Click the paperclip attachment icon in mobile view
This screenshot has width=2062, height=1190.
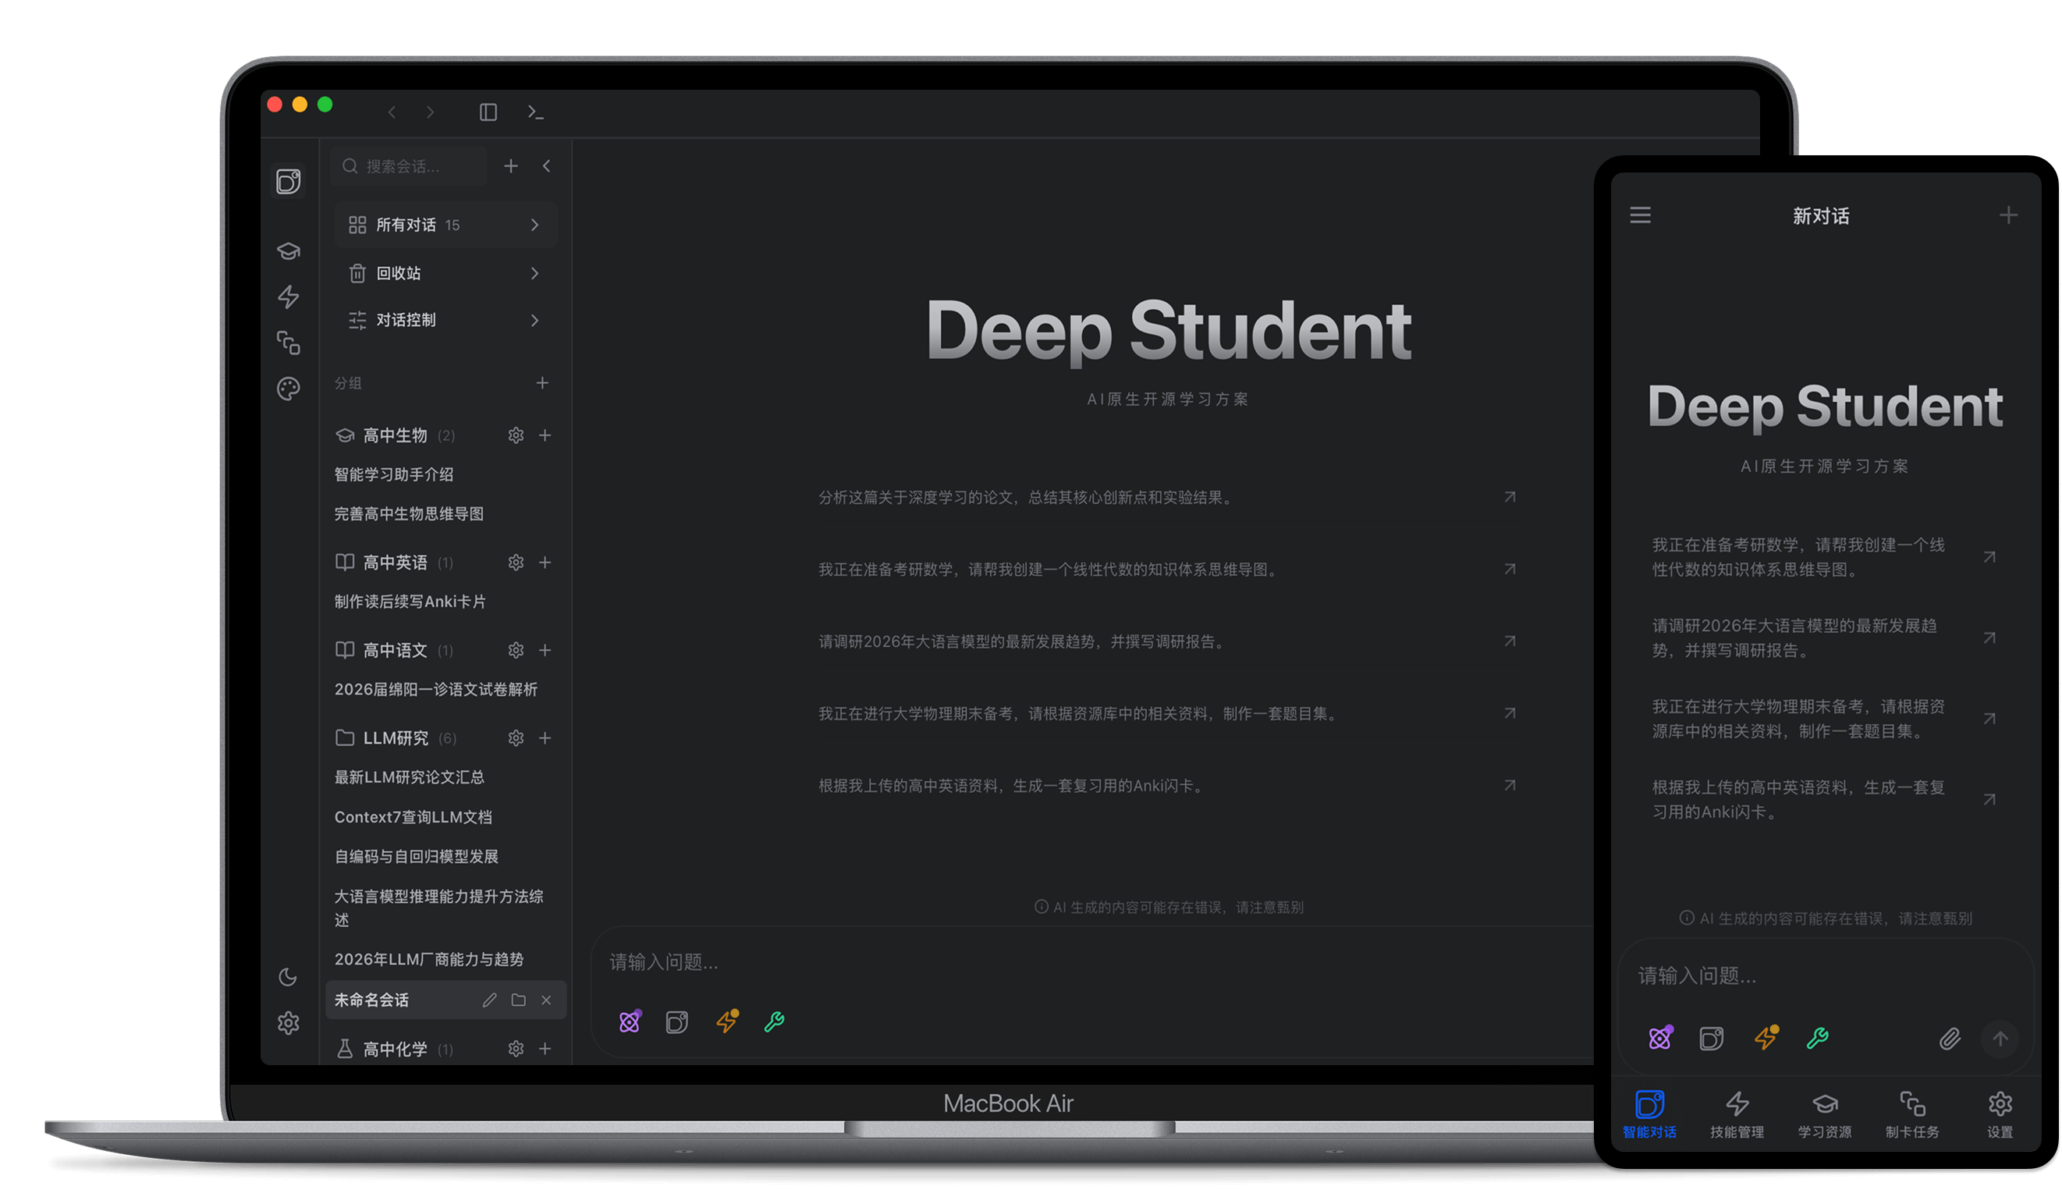click(x=1949, y=1039)
